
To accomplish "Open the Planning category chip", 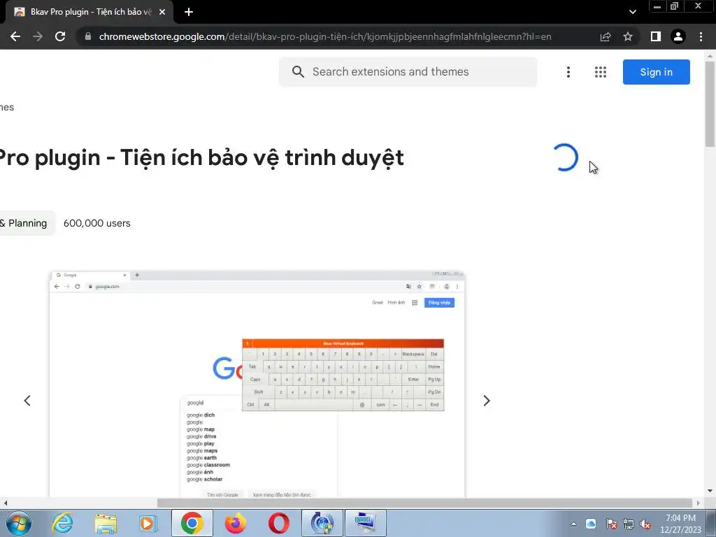I will point(27,223).
